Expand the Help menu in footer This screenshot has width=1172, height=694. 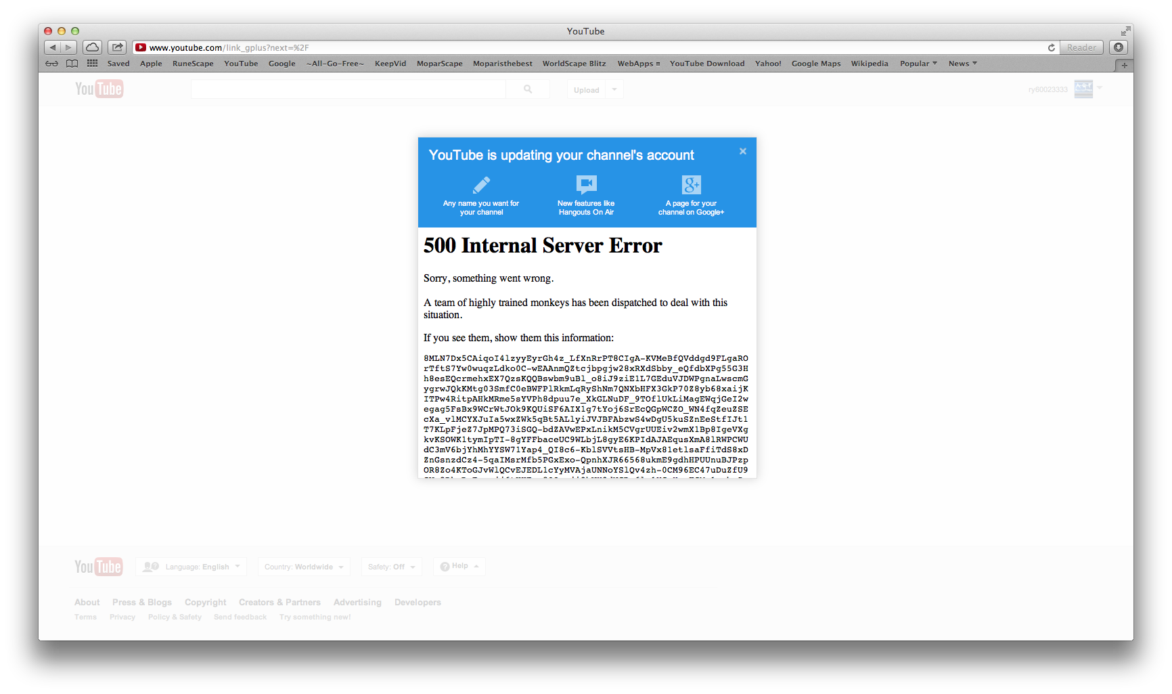click(x=459, y=566)
